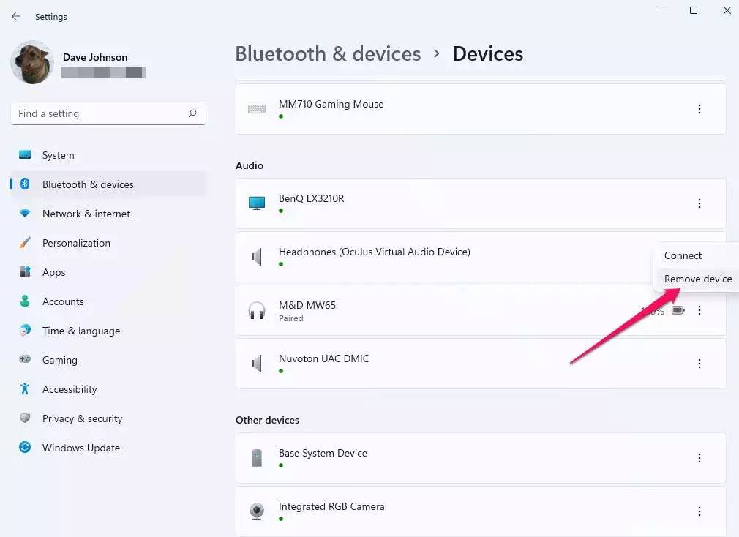Screen dimensions: 739x537
Task: Select Remove device from the context menu
Action: pyautogui.click(x=697, y=279)
